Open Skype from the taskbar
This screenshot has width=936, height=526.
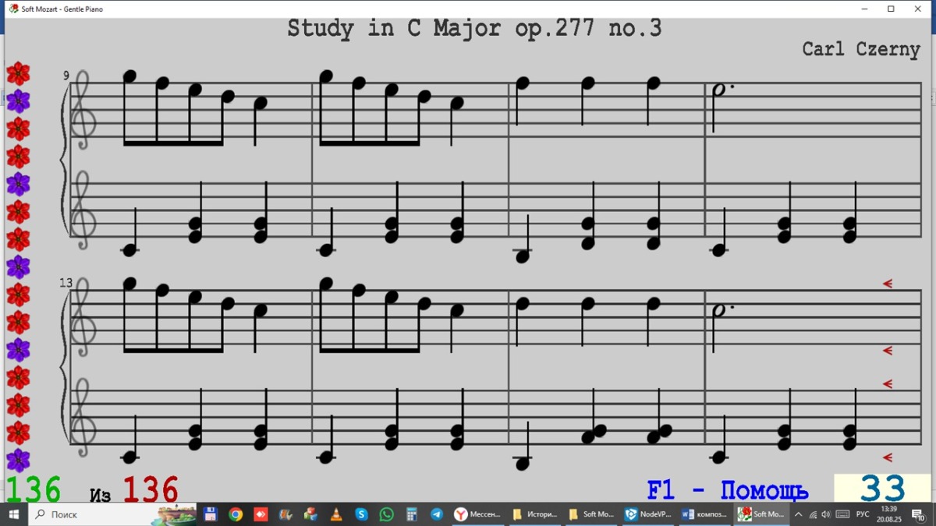361,514
